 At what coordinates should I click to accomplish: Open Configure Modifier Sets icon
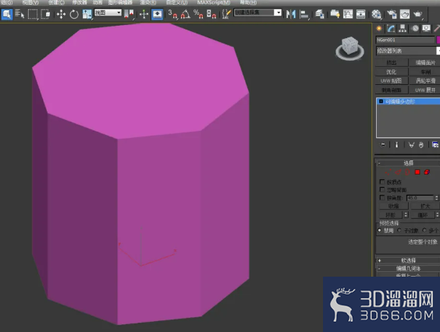click(x=435, y=145)
